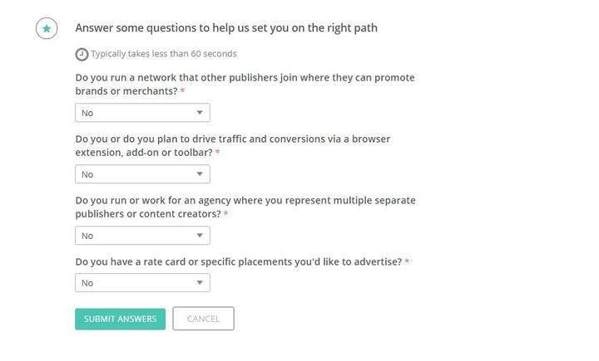The image size is (599, 361).
Task: Click the red asterisk after 'add-on or toolbar?'
Action: coord(218,153)
